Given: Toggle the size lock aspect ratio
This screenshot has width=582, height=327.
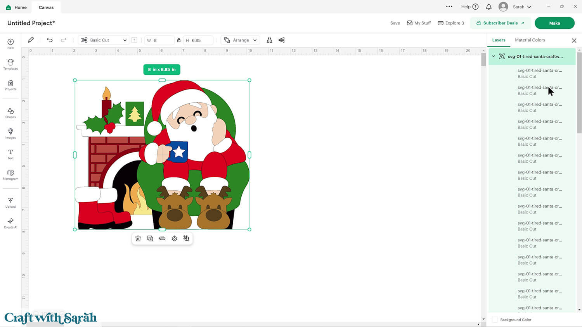Looking at the screenshot, I should 179,40.
